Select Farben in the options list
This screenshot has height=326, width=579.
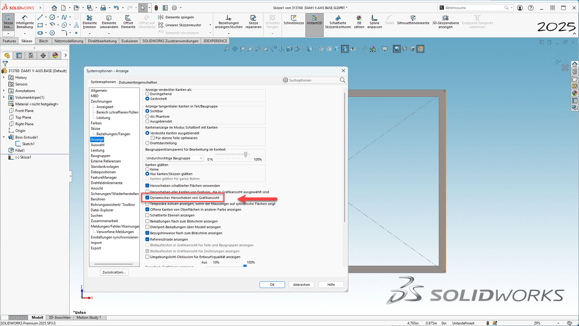coord(96,123)
